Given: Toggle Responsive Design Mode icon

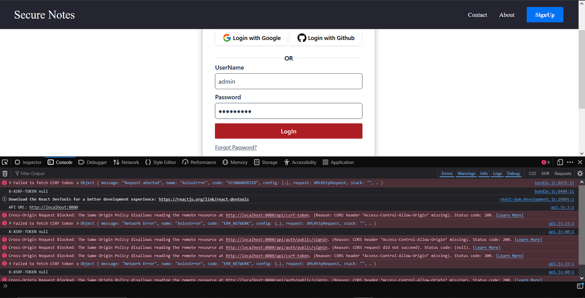Looking at the screenshot, I should tap(560, 162).
